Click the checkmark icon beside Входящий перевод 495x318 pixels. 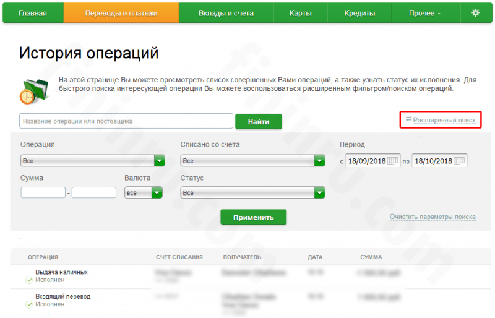29,304
